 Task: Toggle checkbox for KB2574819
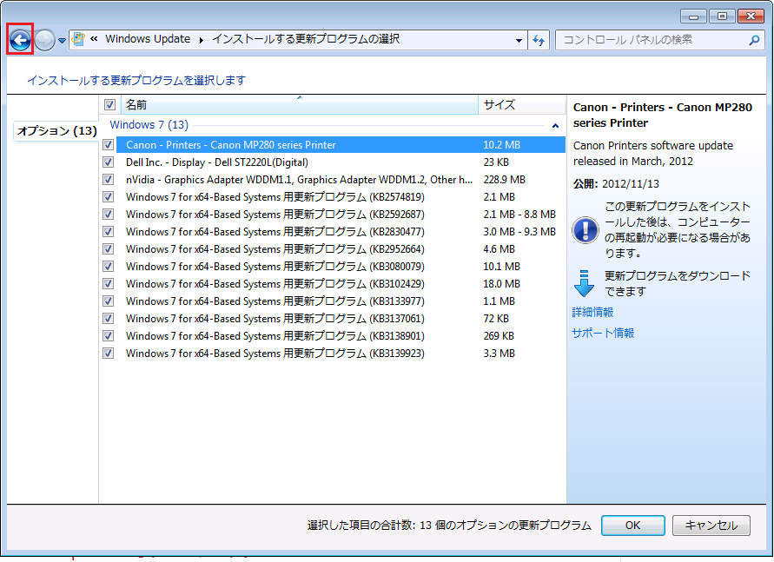point(108,197)
